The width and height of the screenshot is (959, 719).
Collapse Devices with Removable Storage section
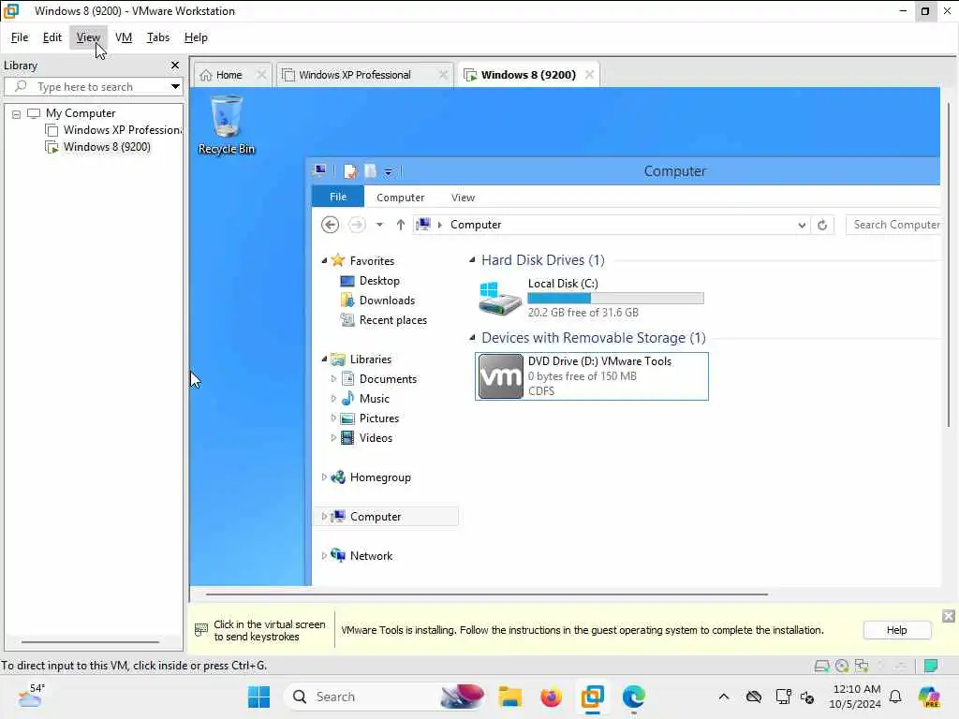point(472,338)
